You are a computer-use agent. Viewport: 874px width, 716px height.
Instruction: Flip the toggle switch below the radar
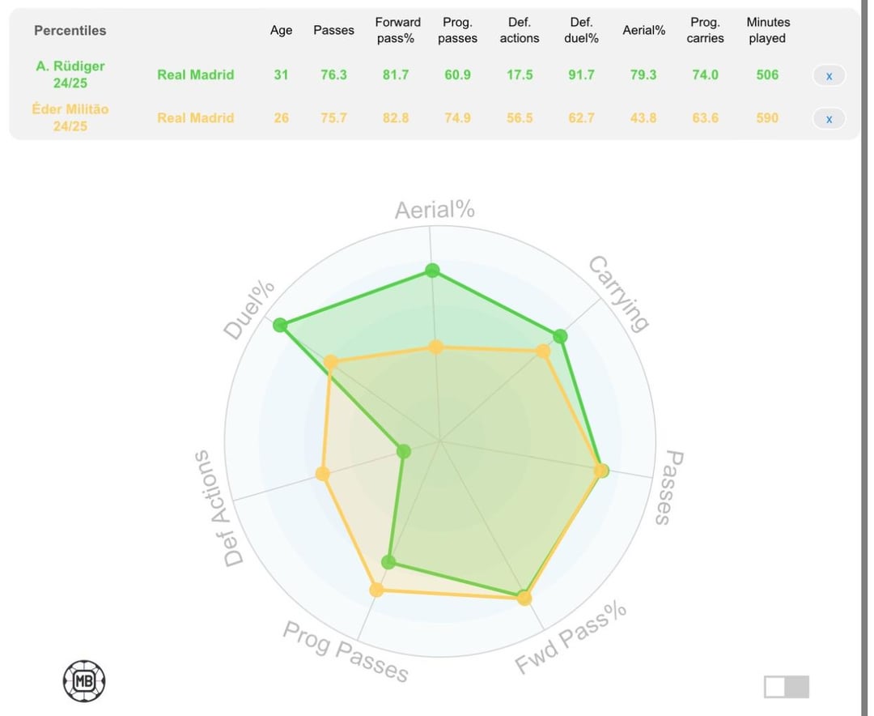coord(786,687)
